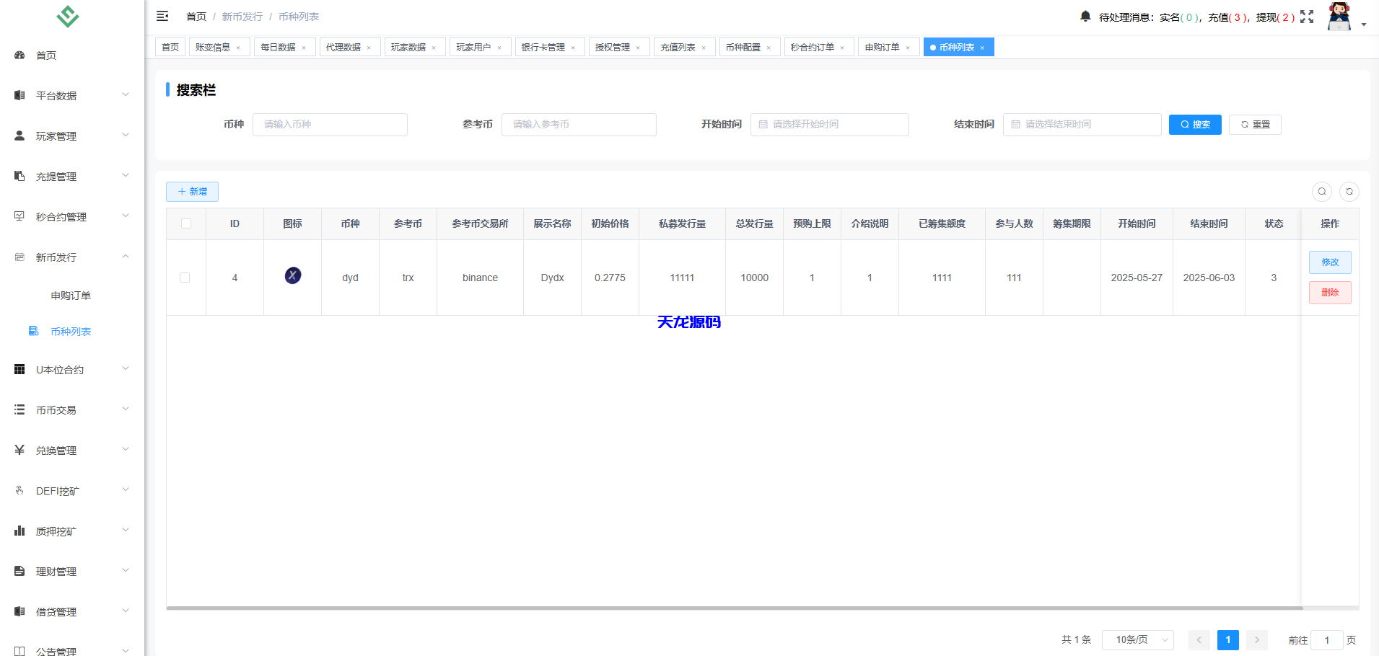Toggle the dyd coin row selection

coord(185,278)
